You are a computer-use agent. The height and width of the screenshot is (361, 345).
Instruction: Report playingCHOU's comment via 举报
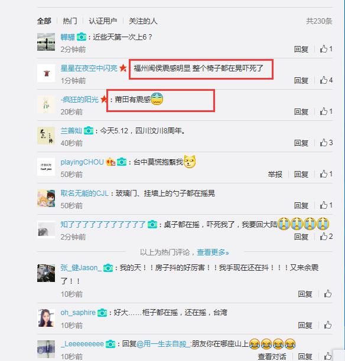275,174
